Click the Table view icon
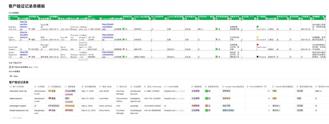 11,76
